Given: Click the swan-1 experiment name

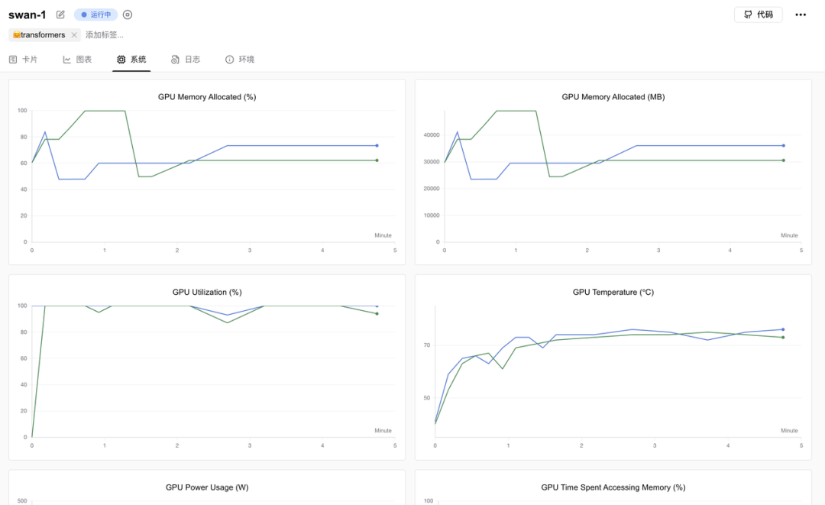Looking at the screenshot, I should click(x=27, y=15).
